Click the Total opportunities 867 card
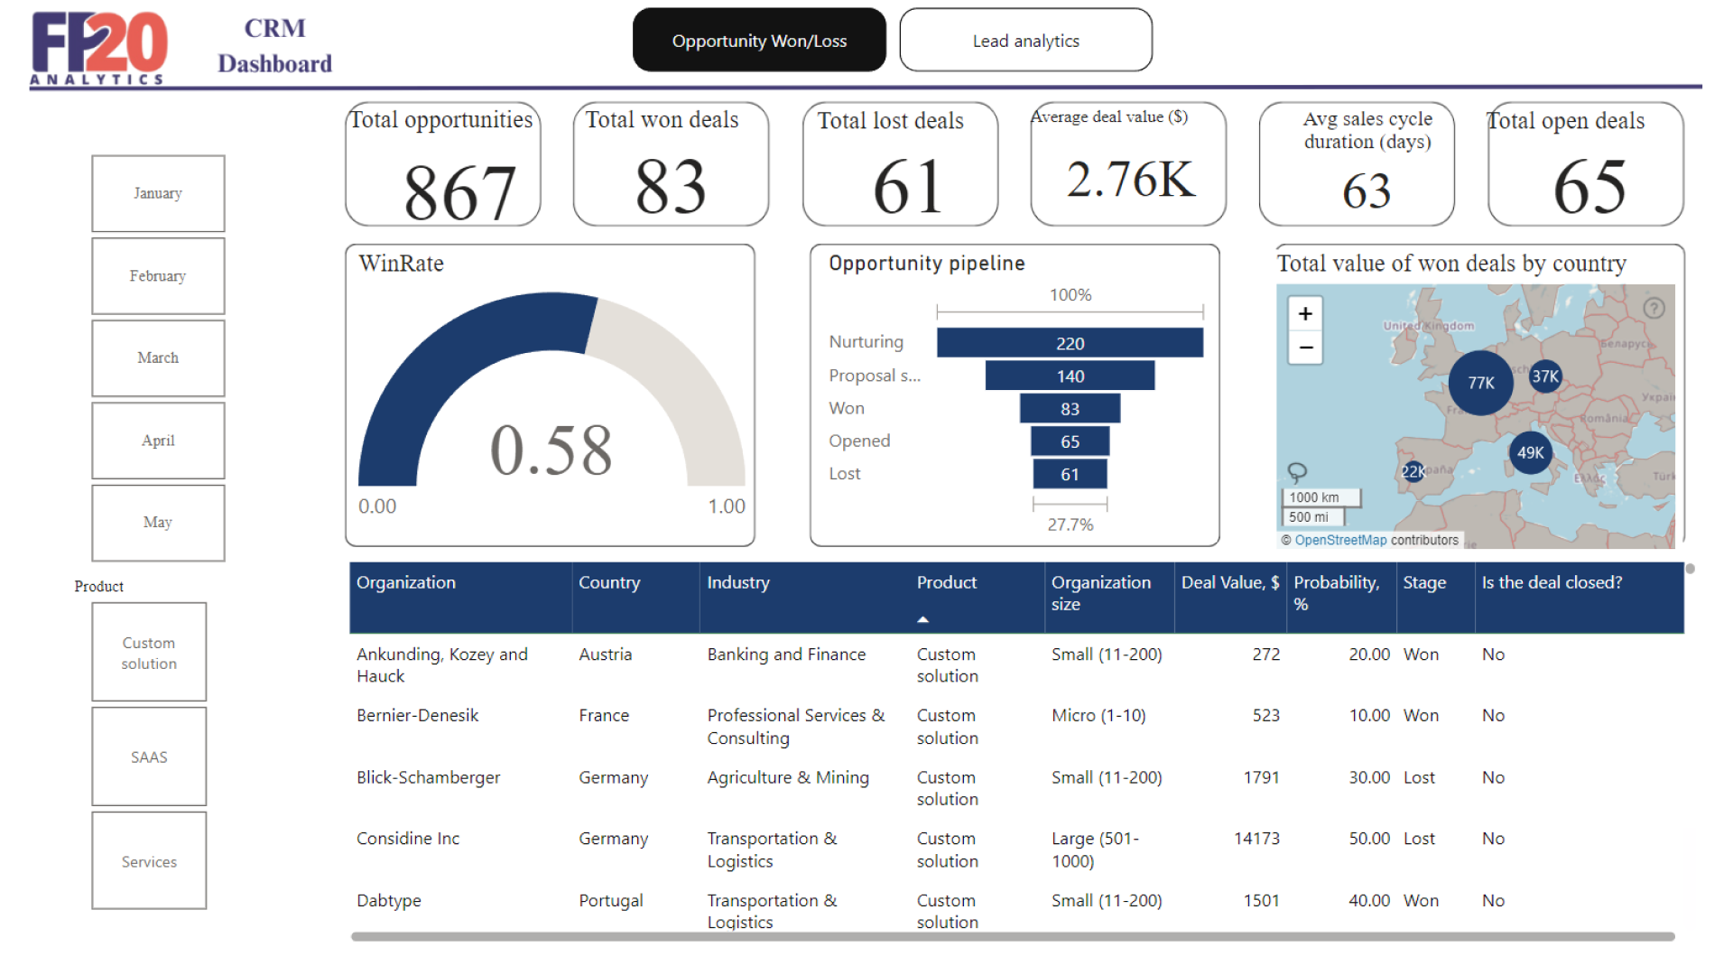 click(442, 163)
